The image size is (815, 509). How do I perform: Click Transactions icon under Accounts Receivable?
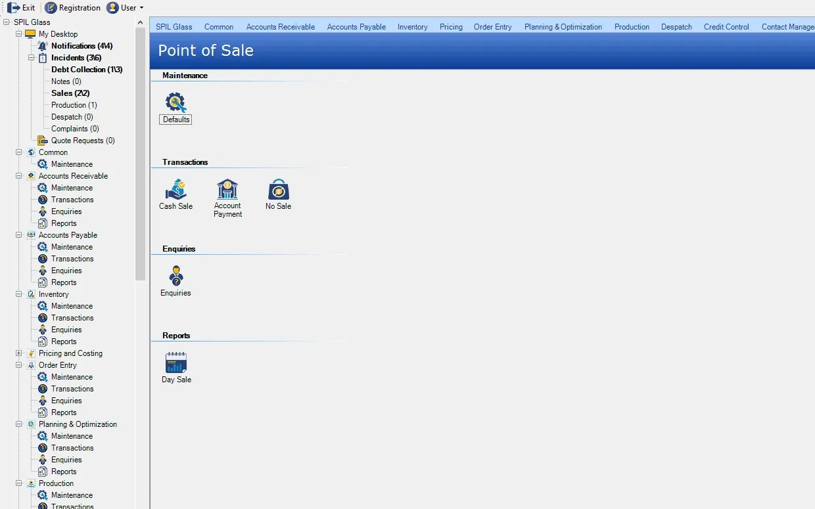pyautogui.click(x=43, y=200)
